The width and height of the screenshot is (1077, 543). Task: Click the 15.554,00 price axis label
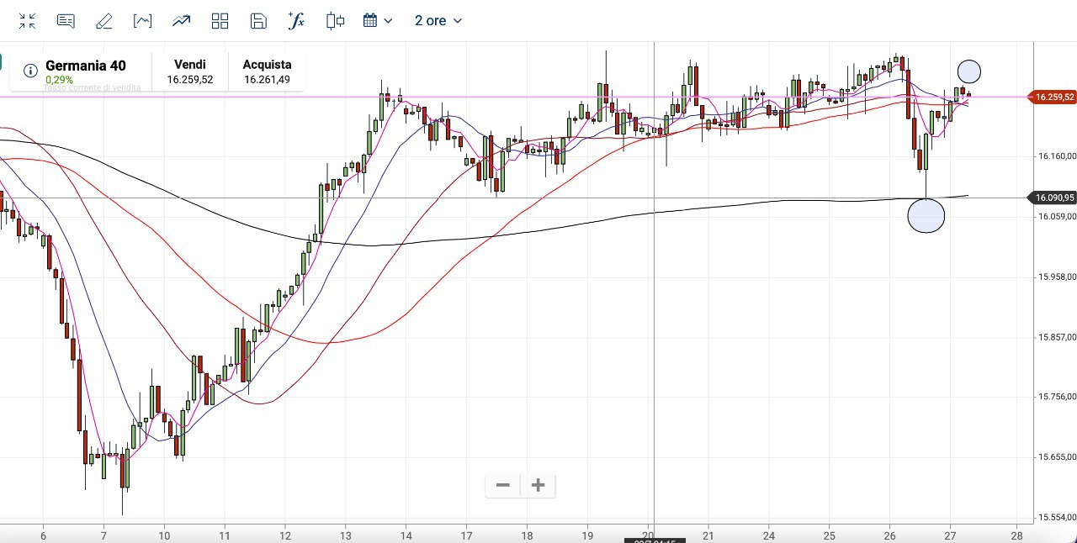coord(1058,518)
